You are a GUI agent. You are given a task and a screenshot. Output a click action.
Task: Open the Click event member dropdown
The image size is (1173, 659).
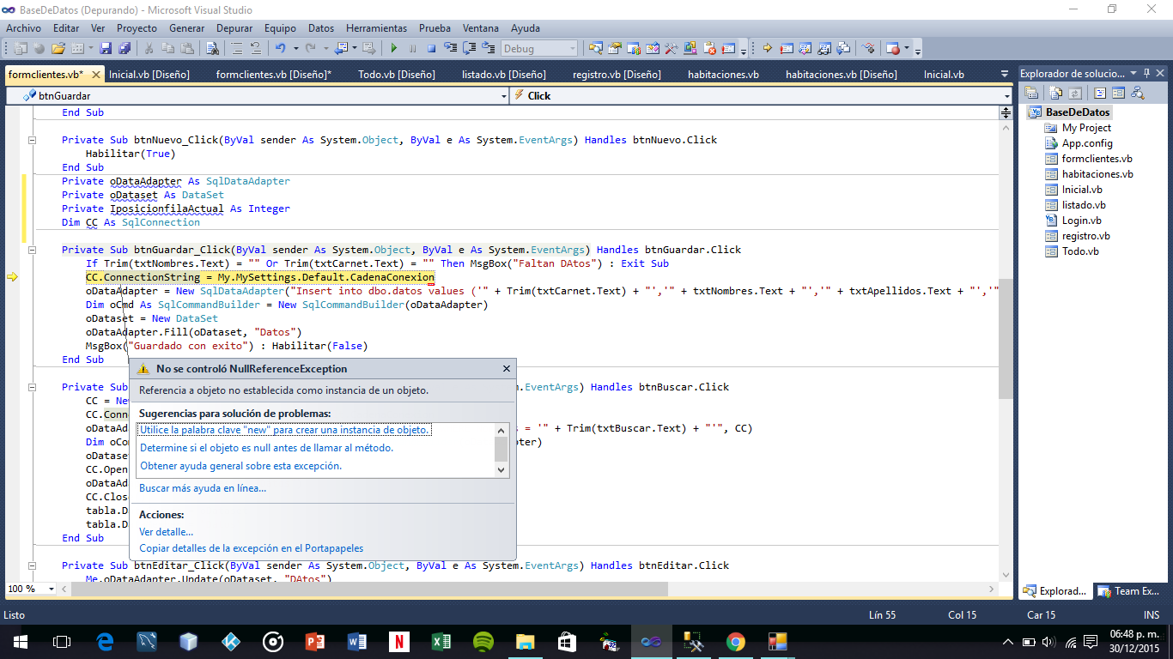click(x=1007, y=96)
